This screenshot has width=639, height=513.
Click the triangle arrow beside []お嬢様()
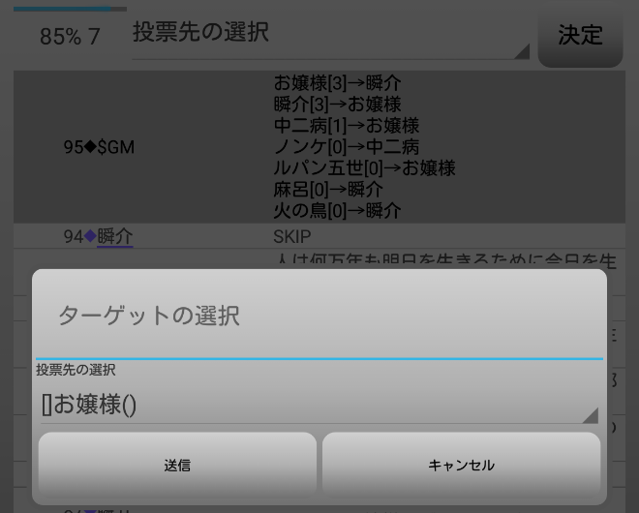pyautogui.click(x=590, y=415)
